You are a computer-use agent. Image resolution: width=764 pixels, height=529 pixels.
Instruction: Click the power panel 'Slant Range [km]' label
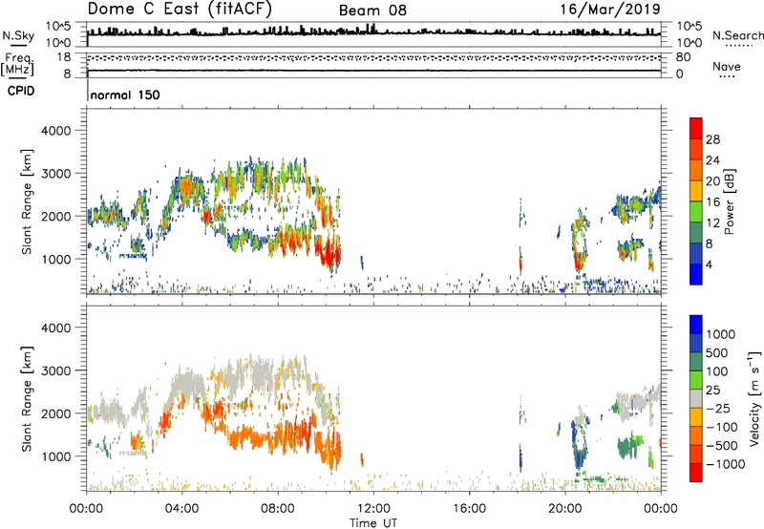27,201
